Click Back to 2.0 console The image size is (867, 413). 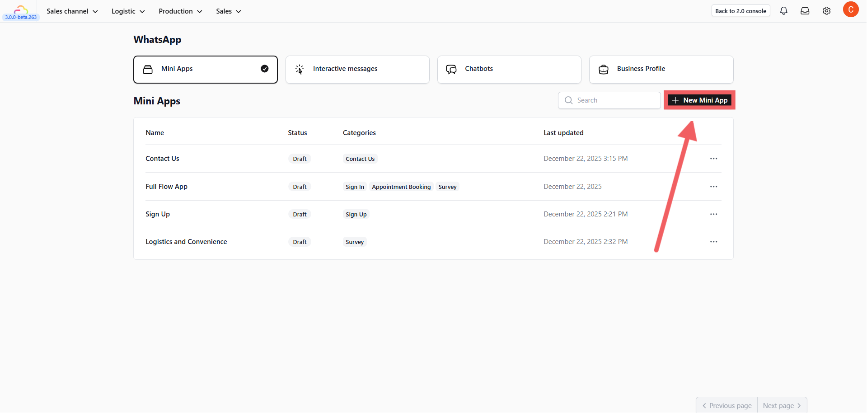pyautogui.click(x=740, y=11)
